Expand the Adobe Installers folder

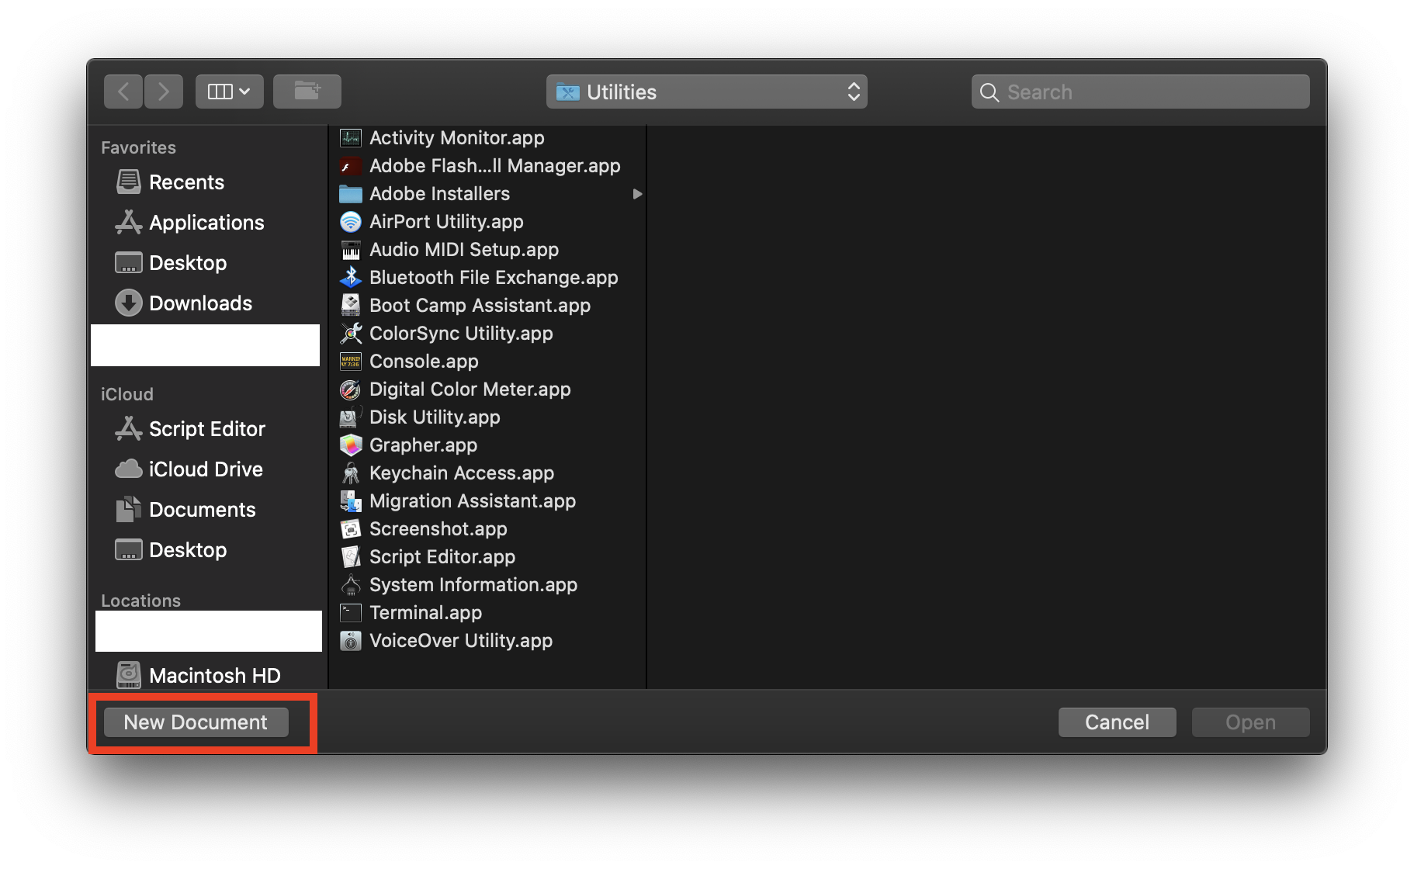[x=637, y=194]
